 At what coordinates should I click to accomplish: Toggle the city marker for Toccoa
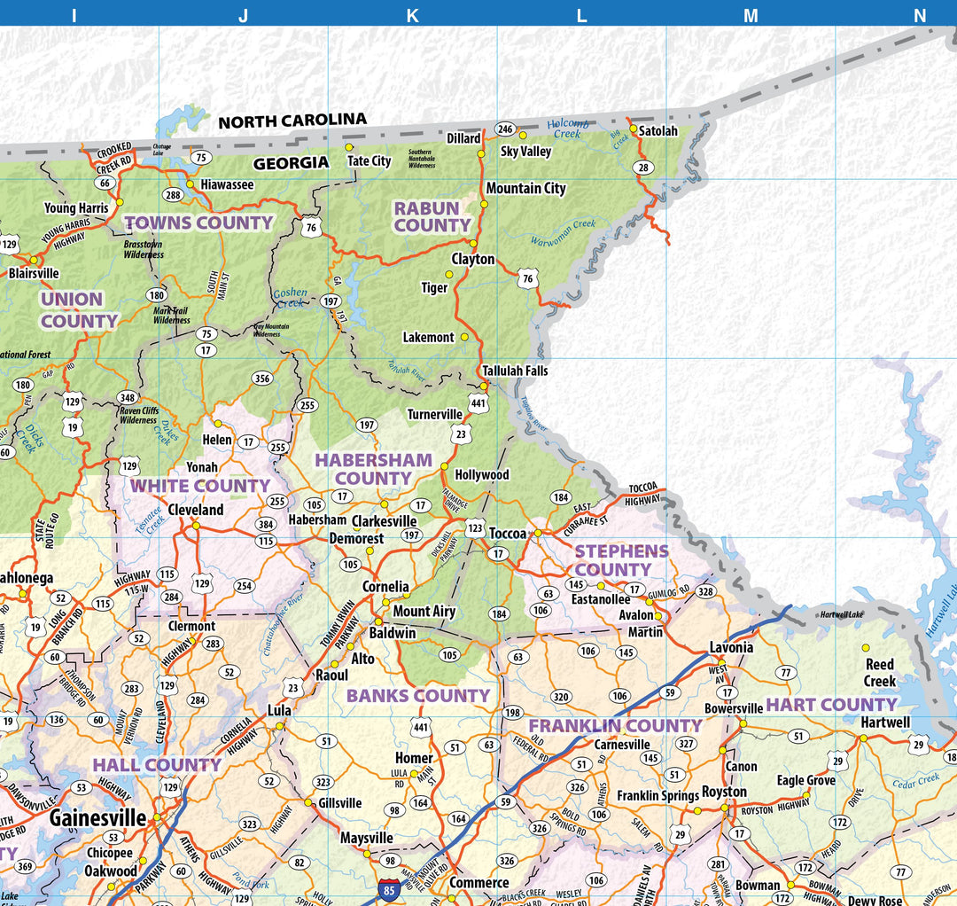click(x=538, y=532)
